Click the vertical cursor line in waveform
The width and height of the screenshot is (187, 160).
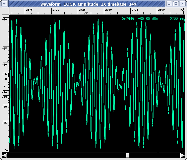(x=158, y=83)
